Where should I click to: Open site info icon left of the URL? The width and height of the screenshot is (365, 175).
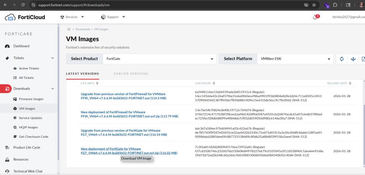pos(33,5)
